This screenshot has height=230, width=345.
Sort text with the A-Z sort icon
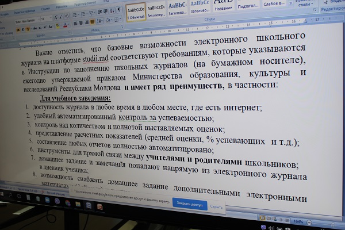(x=112, y=10)
